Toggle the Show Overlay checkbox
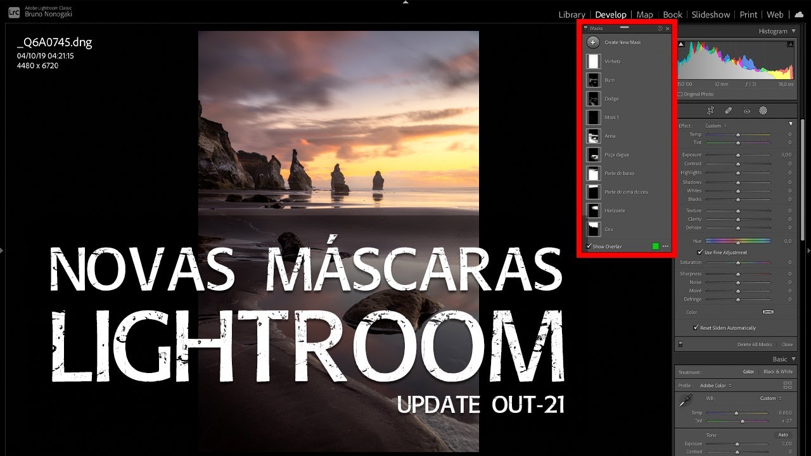The width and height of the screenshot is (811, 456). [x=589, y=246]
